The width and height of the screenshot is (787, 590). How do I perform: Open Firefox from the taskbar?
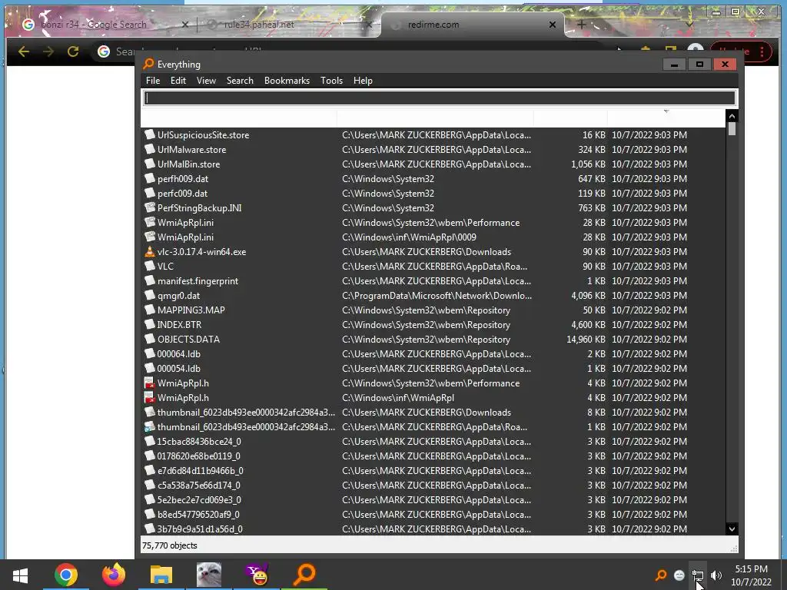pos(114,575)
